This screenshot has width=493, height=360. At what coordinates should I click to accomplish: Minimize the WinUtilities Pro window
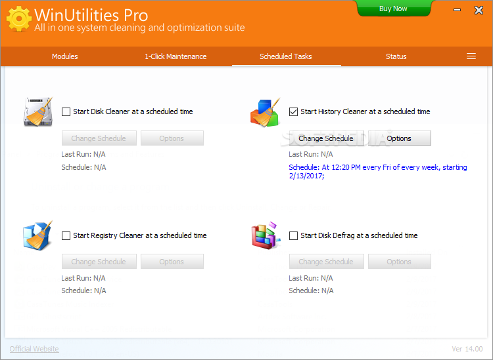457,10
